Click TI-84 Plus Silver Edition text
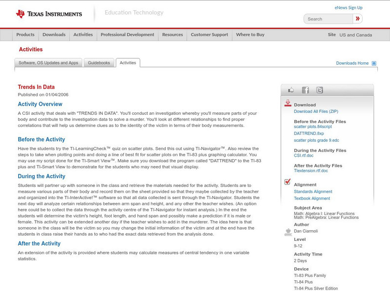Viewport: 390px width, 291px height. click(316, 289)
